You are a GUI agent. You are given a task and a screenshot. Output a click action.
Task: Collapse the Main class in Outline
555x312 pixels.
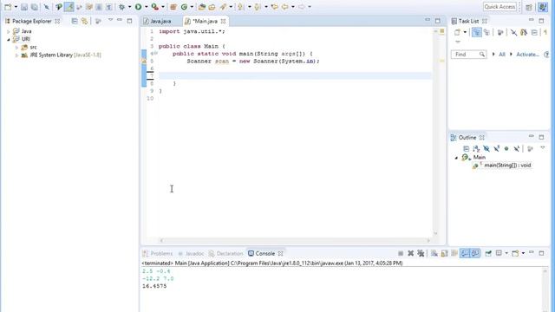pyautogui.click(x=456, y=158)
